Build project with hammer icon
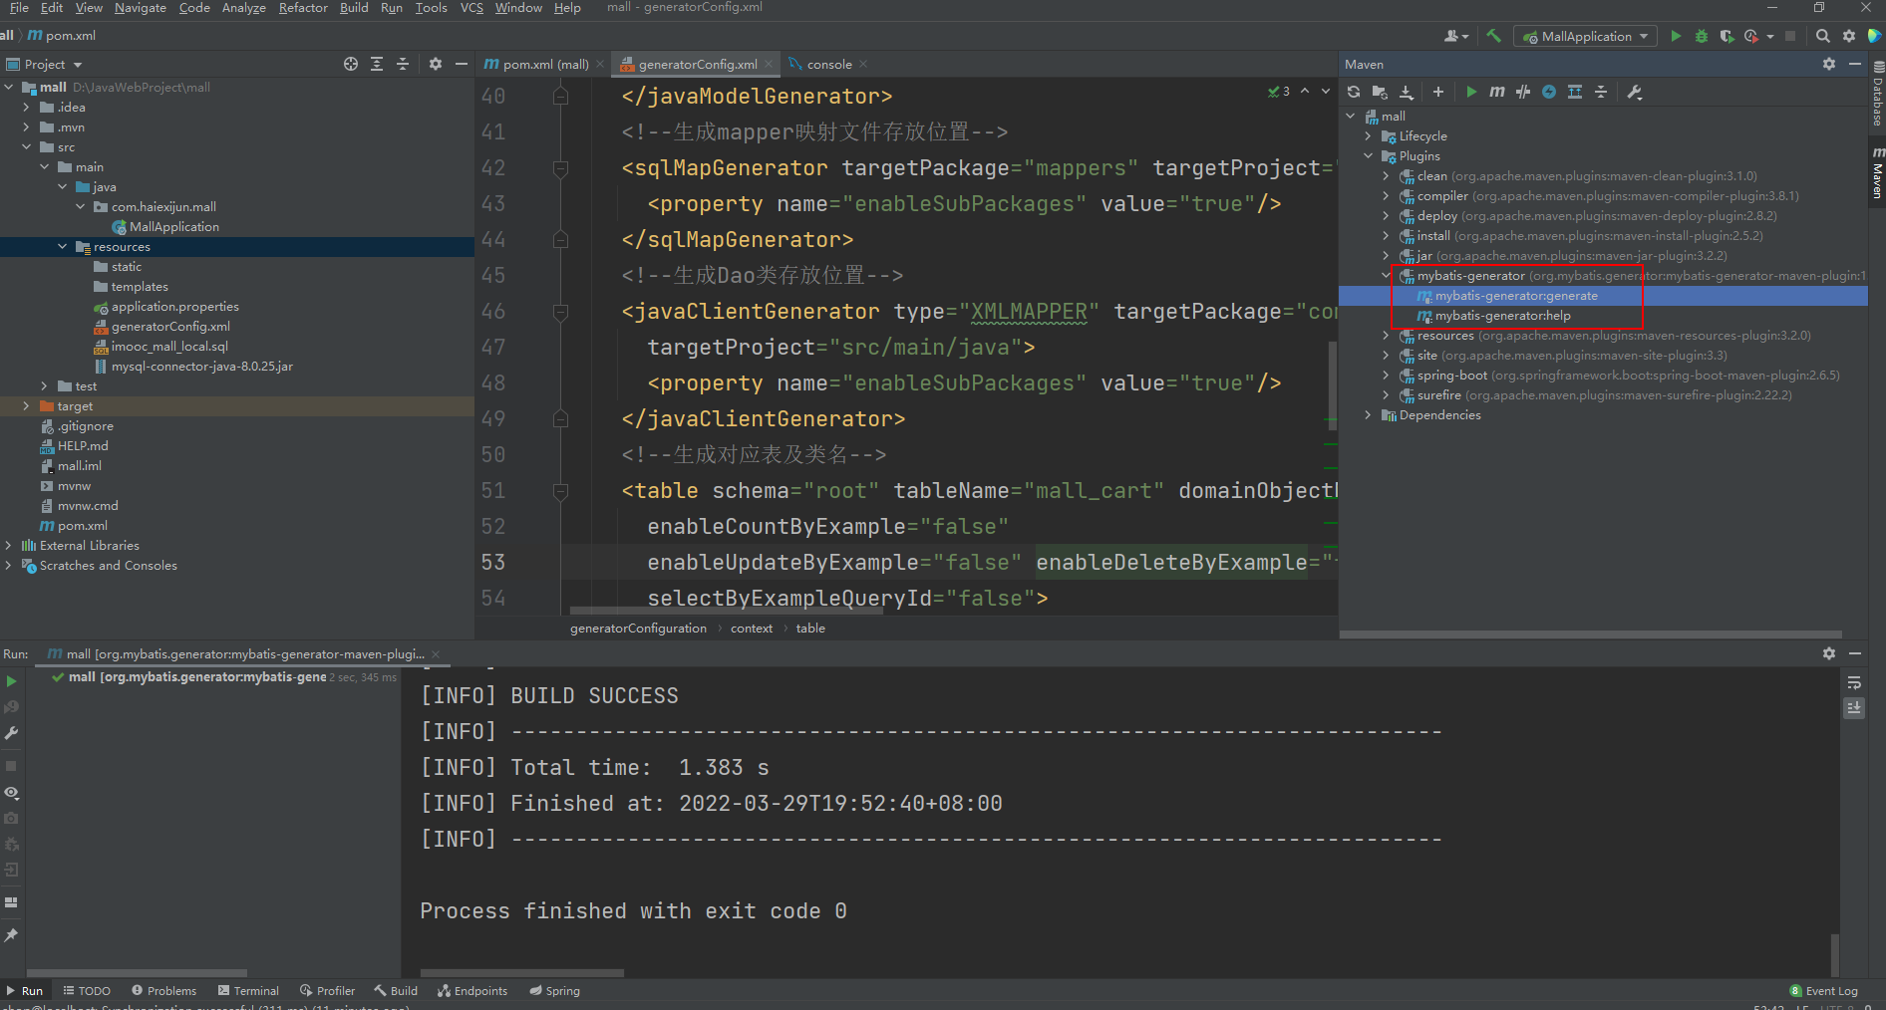Screen dimensions: 1886x1010 (1493, 36)
